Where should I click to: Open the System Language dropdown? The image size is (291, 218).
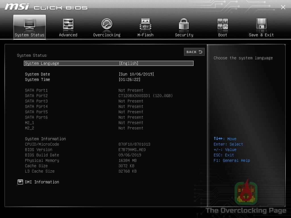(x=43, y=63)
